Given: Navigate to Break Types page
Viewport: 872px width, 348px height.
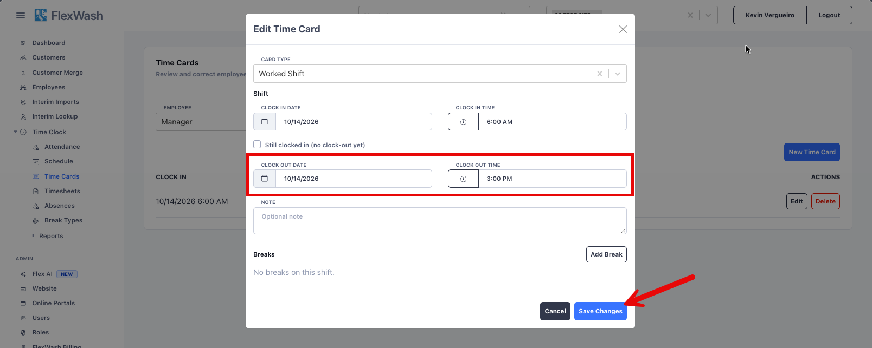Looking at the screenshot, I should click(x=63, y=220).
